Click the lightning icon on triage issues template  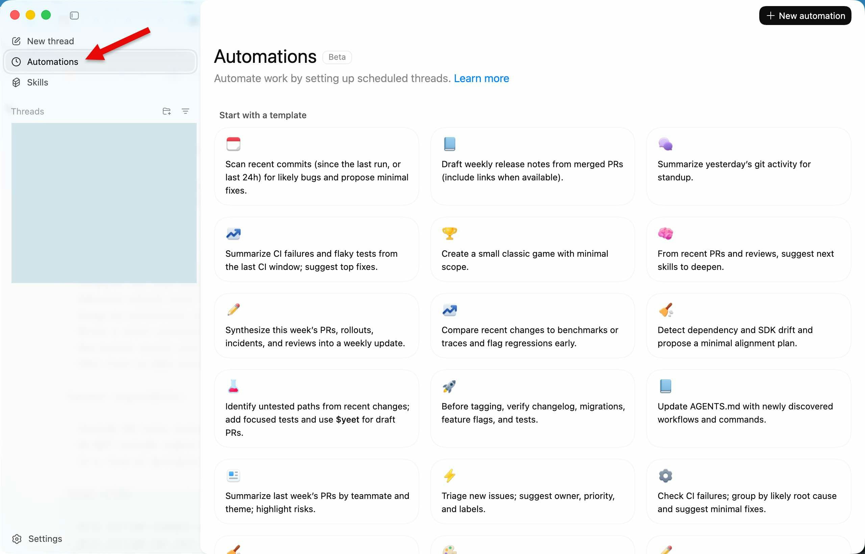click(449, 476)
